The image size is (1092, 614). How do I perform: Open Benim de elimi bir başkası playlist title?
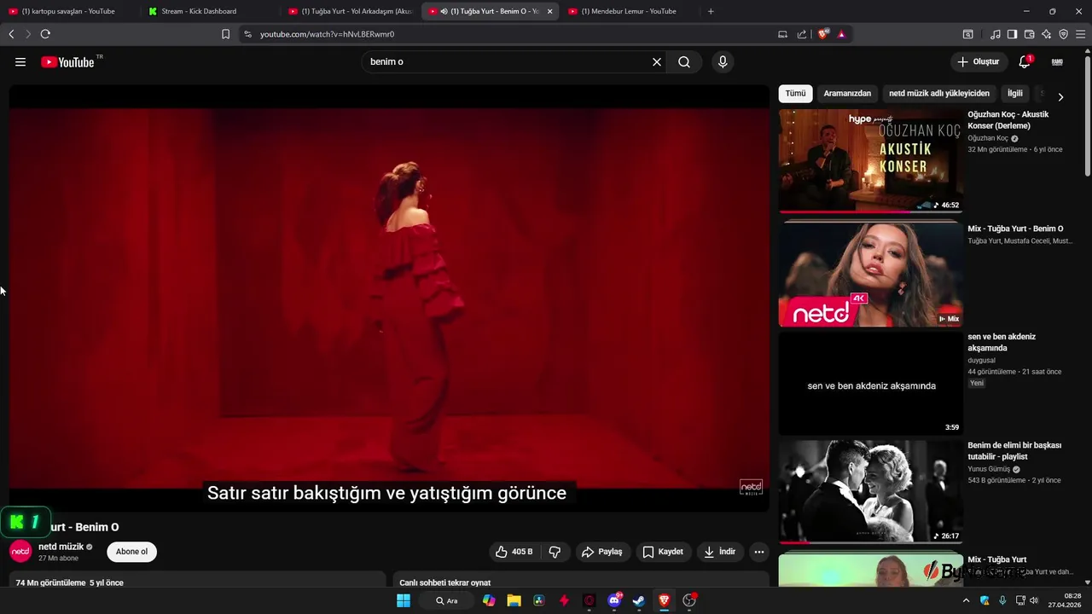1014,451
